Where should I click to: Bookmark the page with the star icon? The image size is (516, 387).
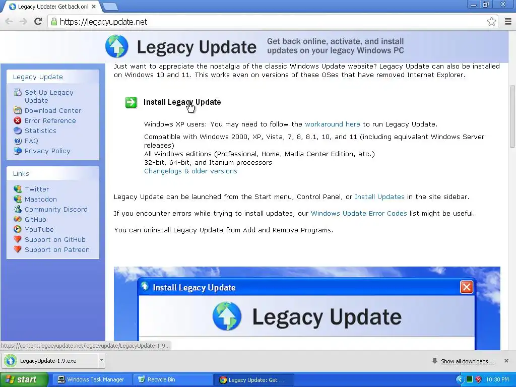coord(491,22)
